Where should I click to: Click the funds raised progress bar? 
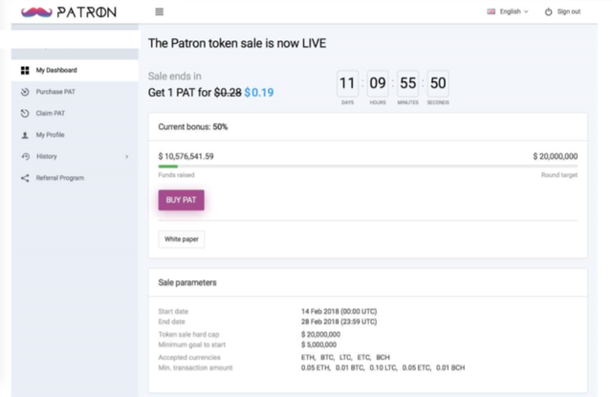[x=367, y=166]
